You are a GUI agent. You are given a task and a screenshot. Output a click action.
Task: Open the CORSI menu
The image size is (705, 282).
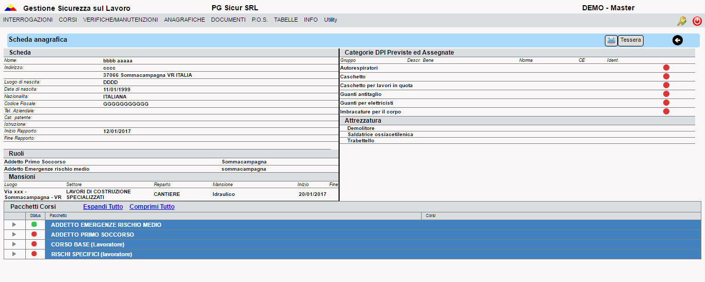[68, 20]
